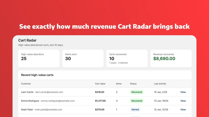Open View link for Noah Patel

coord(183,109)
